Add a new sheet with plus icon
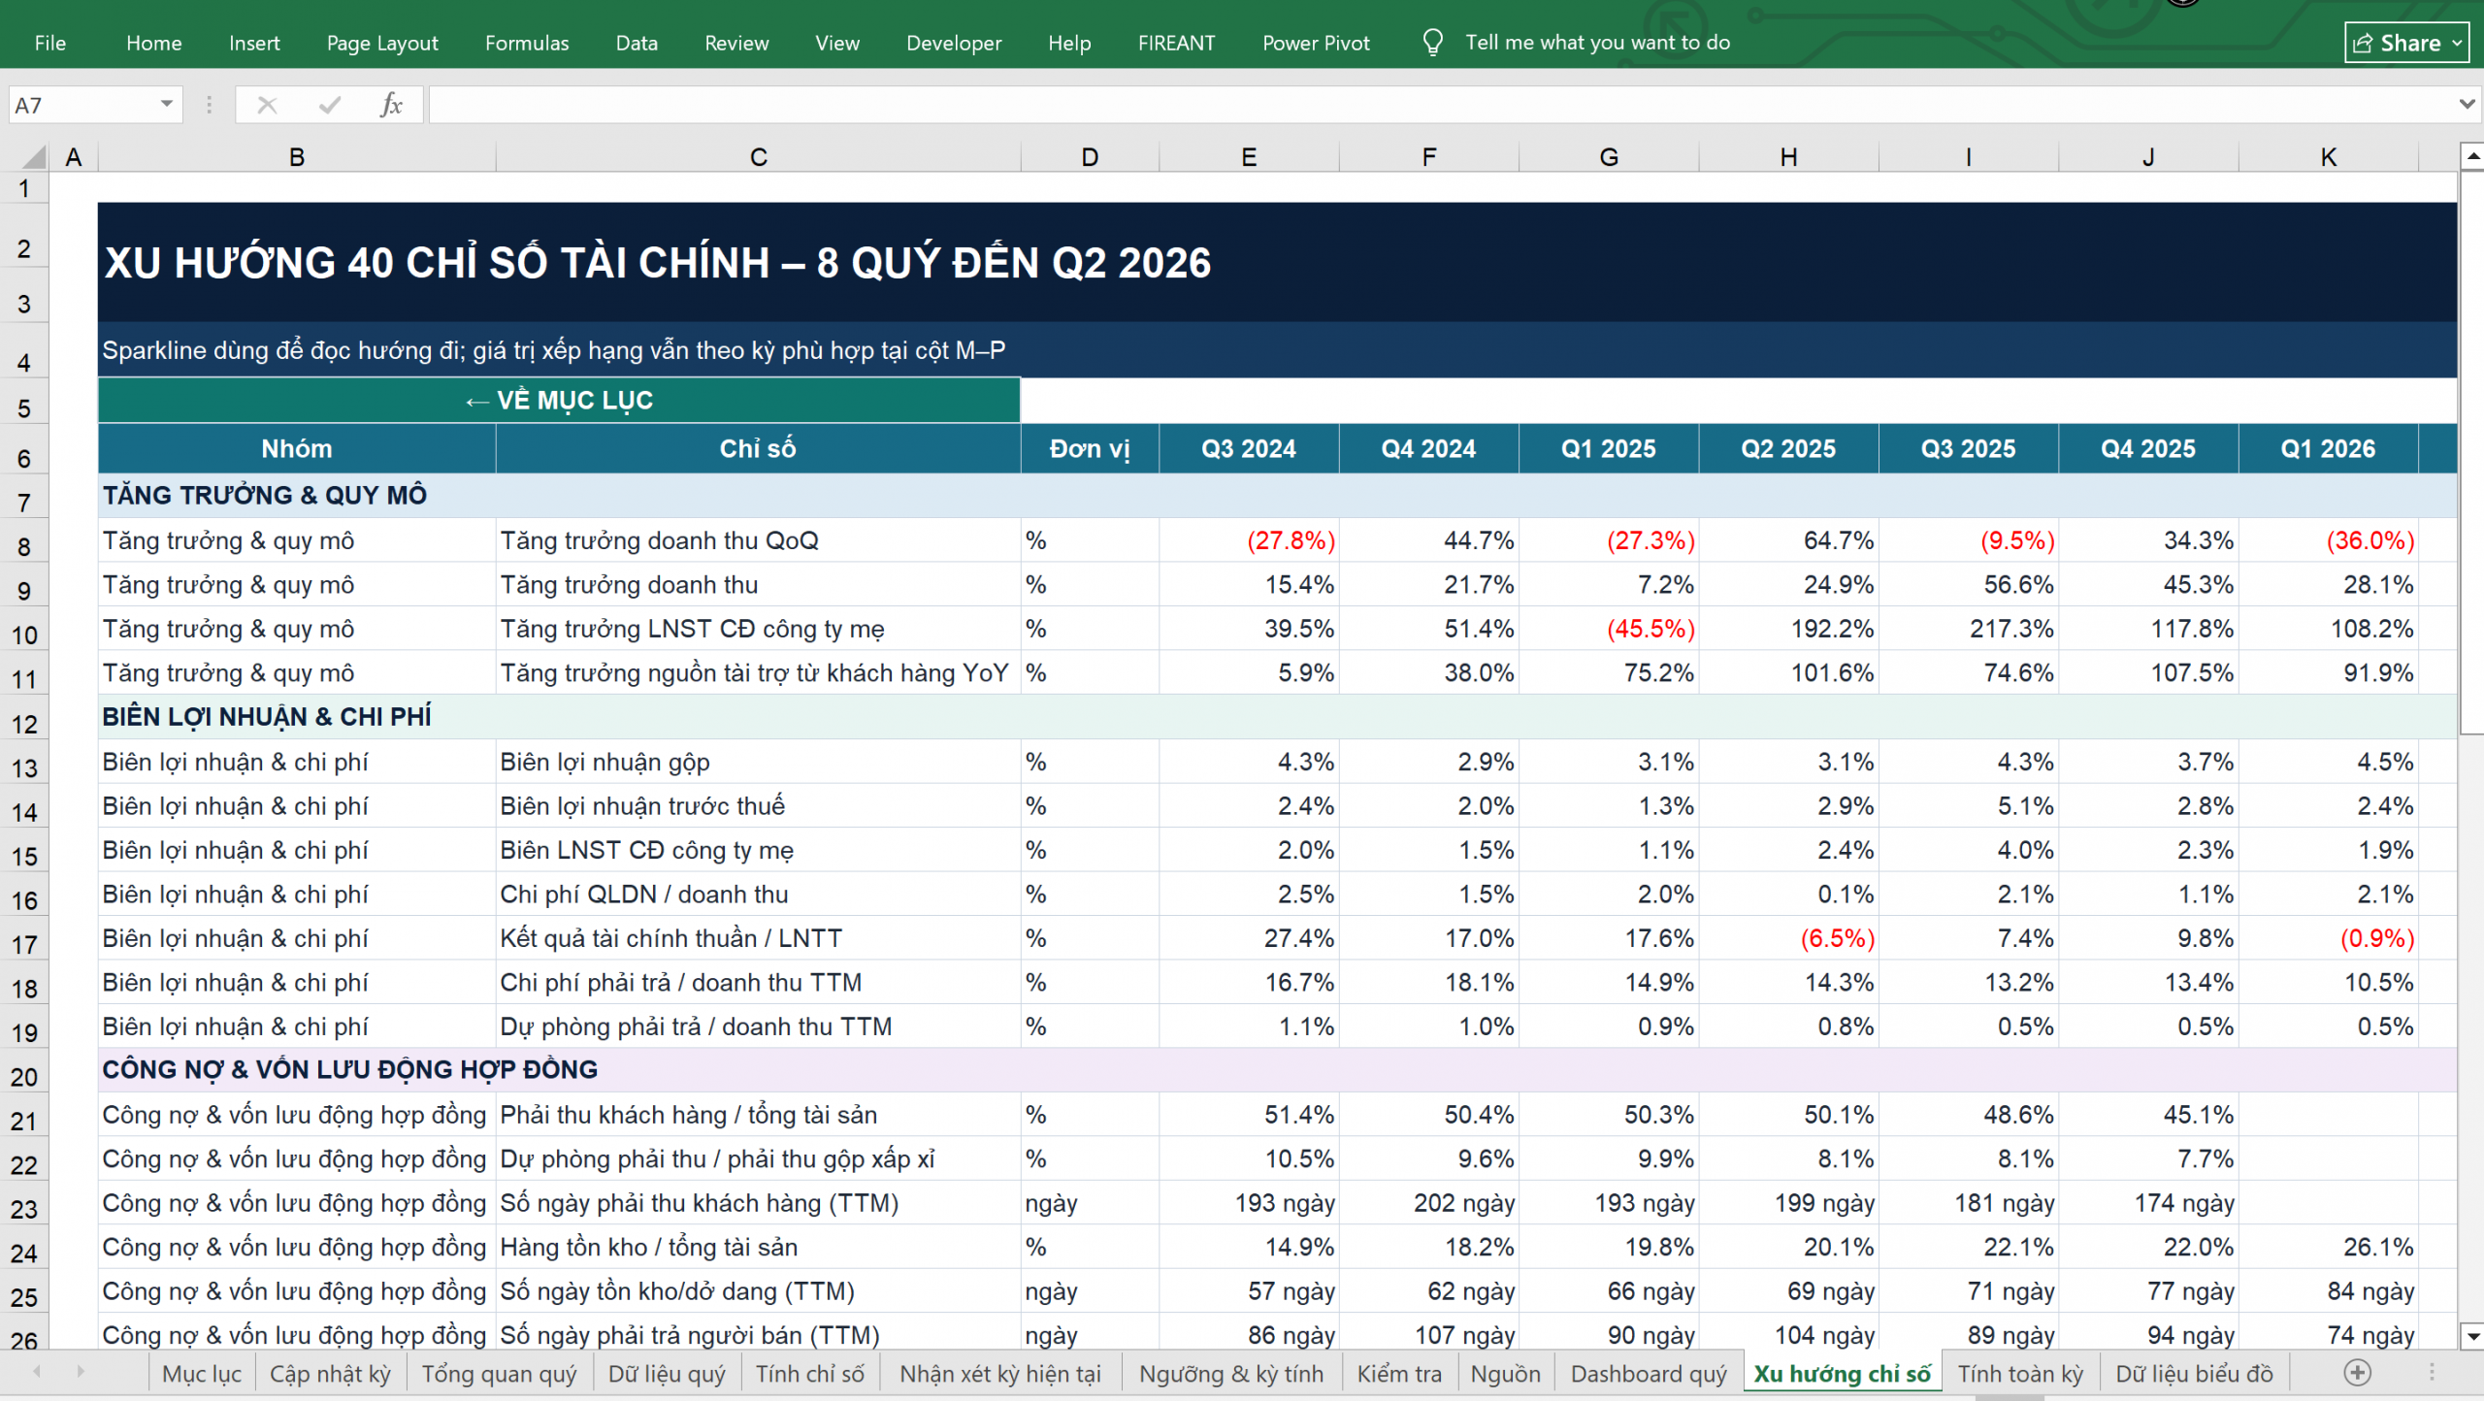The image size is (2484, 1401). 2358,1372
